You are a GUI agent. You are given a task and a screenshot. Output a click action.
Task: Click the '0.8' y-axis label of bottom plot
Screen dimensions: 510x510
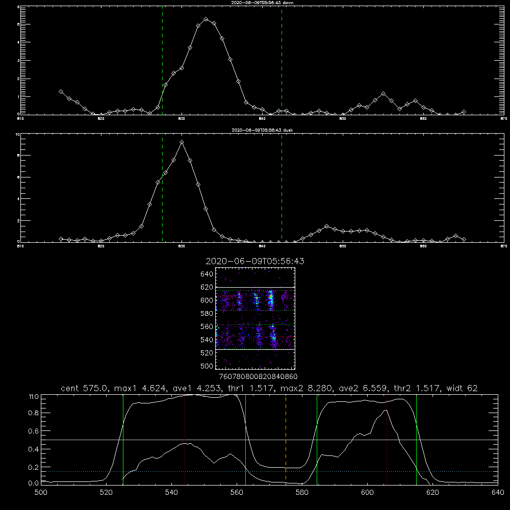pyautogui.click(x=34, y=413)
